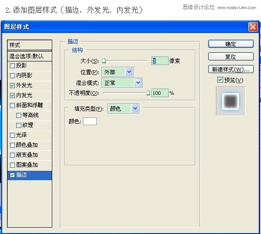The height and width of the screenshot is (234, 261).
Task: Click the 确定 OK button
Action: coord(231,44)
